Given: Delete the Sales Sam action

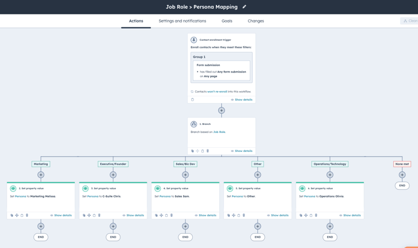Looking at the screenshot, I should point(172,215).
